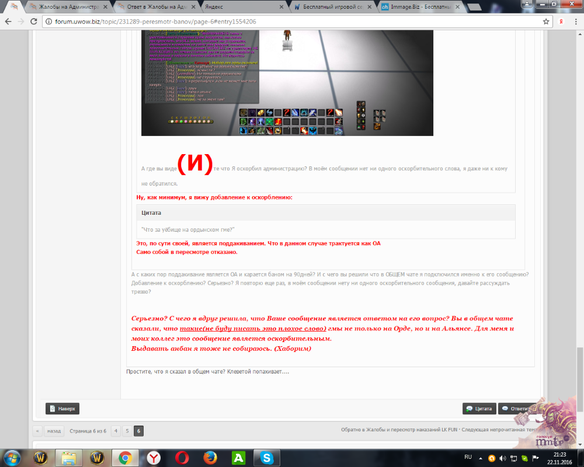Switch to the Immage.Biz tab
The width and height of the screenshot is (584, 467).
(419, 7)
